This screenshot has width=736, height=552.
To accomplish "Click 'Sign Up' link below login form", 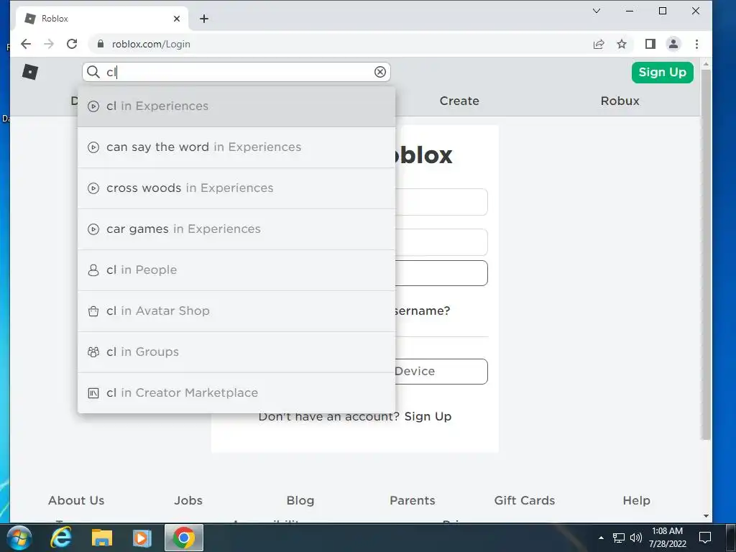I will coord(428,416).
